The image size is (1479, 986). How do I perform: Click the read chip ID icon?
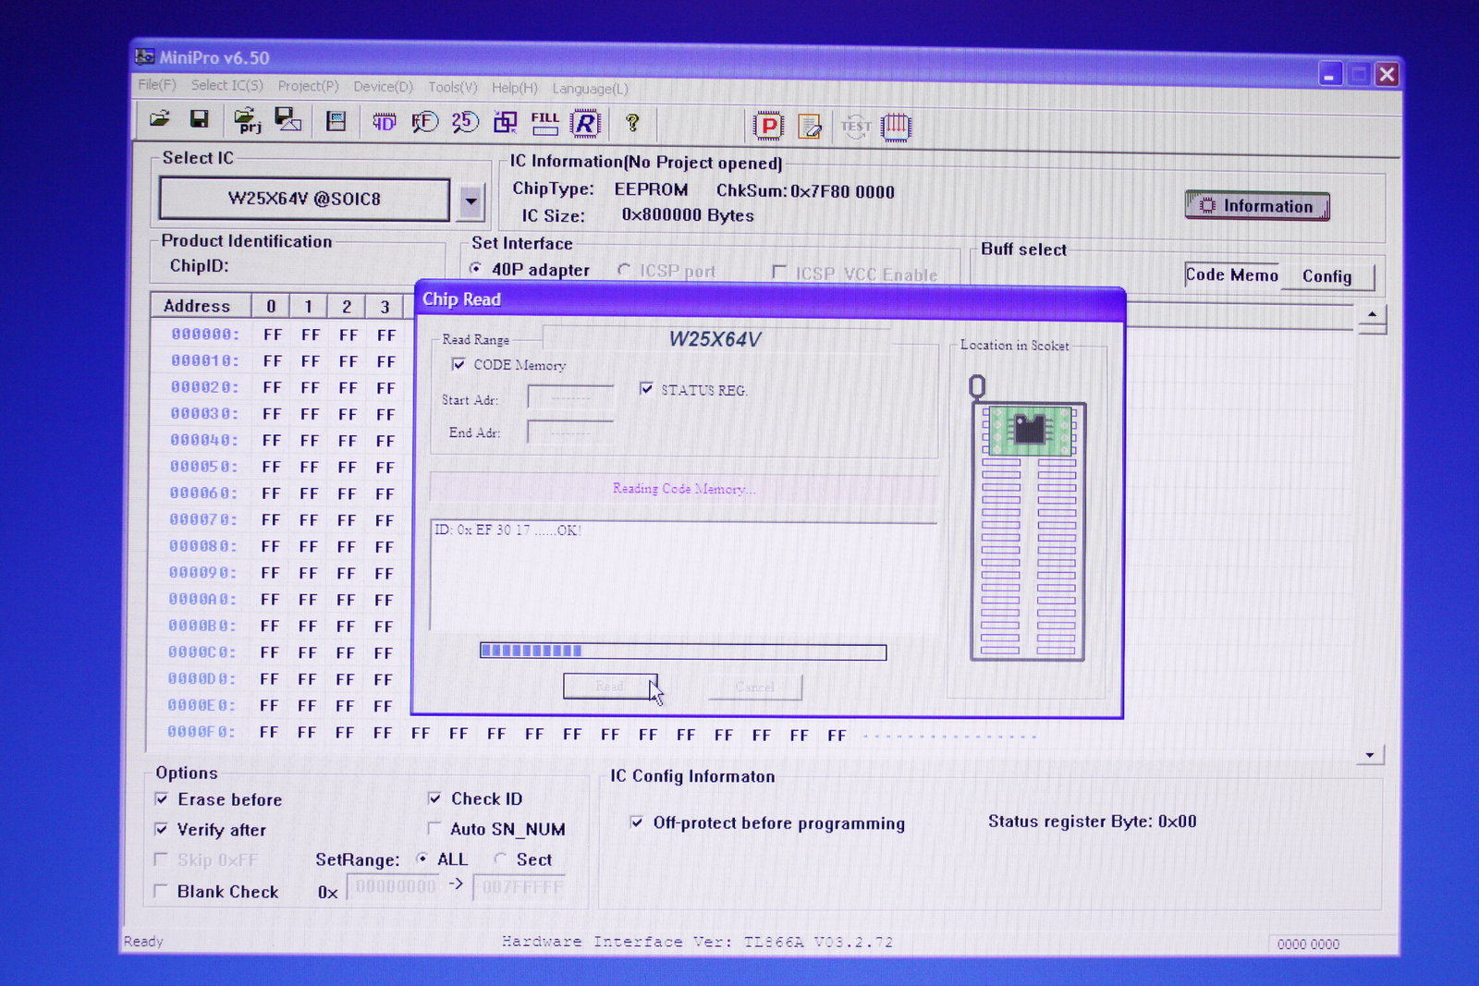(384, 122)
